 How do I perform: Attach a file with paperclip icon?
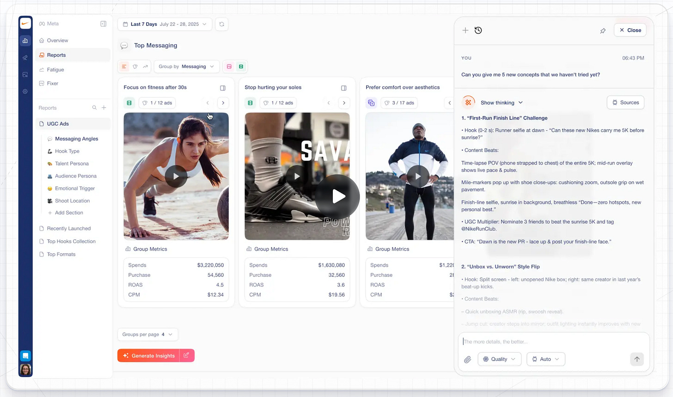click(467, 359)
